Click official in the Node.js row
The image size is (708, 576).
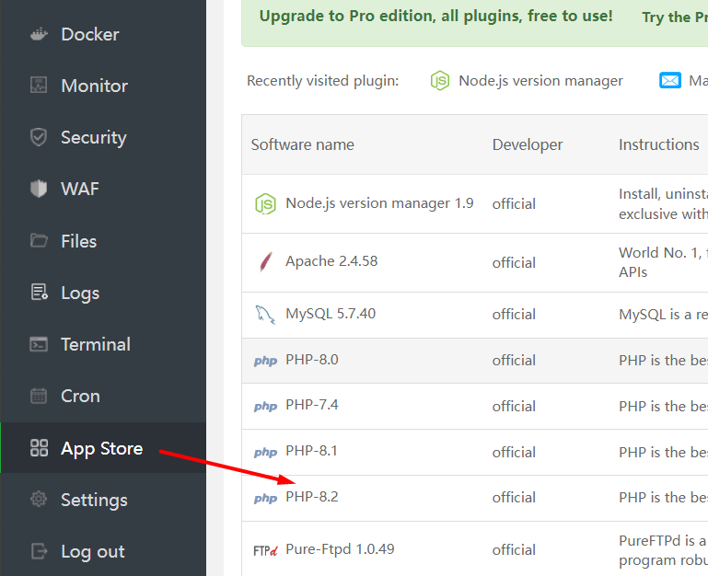pyautogui.click(x=514, y=204)
